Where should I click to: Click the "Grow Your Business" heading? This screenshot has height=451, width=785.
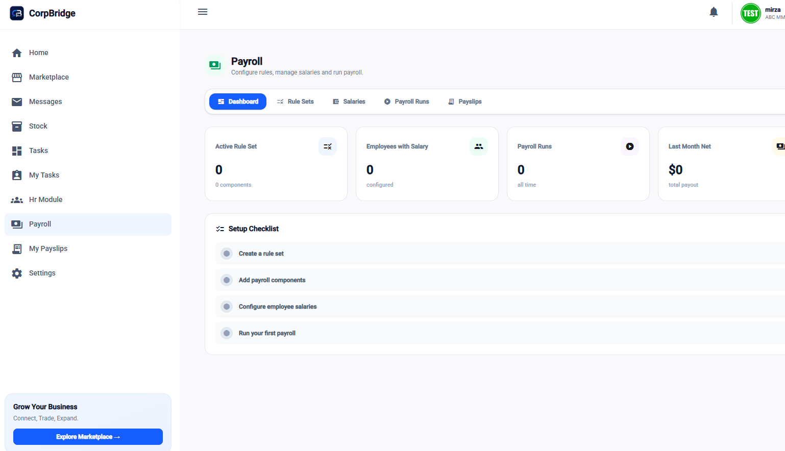(45, 407)
